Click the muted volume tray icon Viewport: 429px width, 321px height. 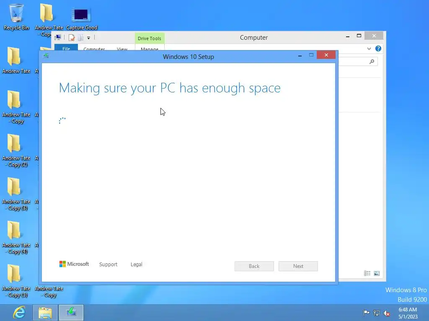(387, 313)
